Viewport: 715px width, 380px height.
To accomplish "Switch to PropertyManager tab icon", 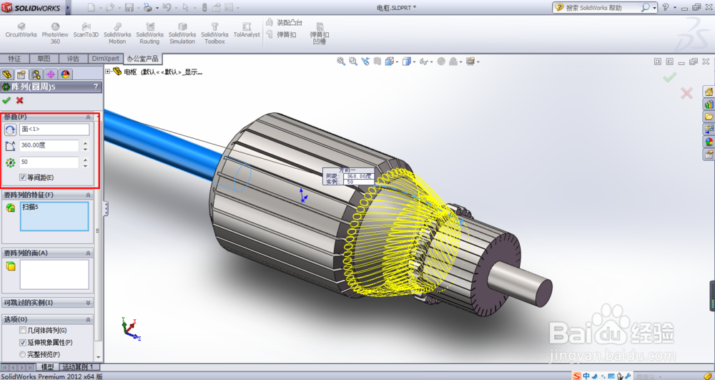I will [x=21, y=74].
